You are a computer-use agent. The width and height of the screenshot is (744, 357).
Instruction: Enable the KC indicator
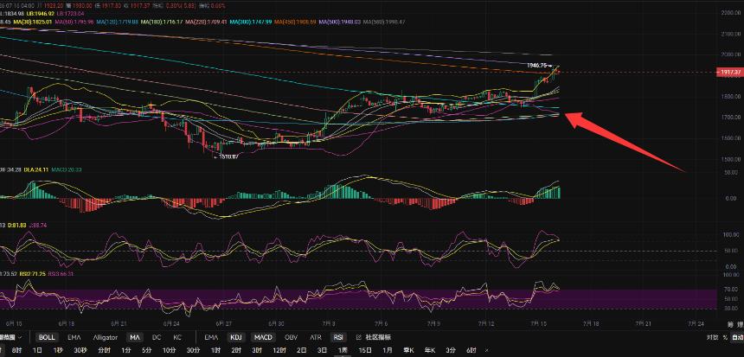(x=177, y=338)
